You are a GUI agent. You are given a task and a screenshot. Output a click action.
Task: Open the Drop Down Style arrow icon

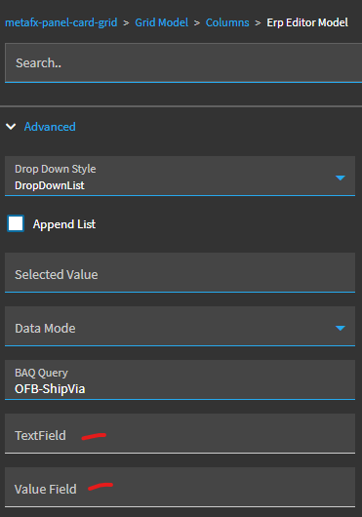point(340,179)
